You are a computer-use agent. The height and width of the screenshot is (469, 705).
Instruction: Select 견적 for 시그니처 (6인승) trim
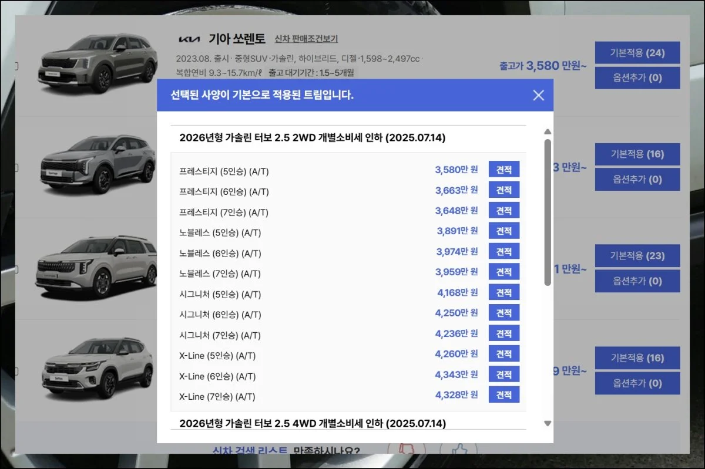point(503,313)
